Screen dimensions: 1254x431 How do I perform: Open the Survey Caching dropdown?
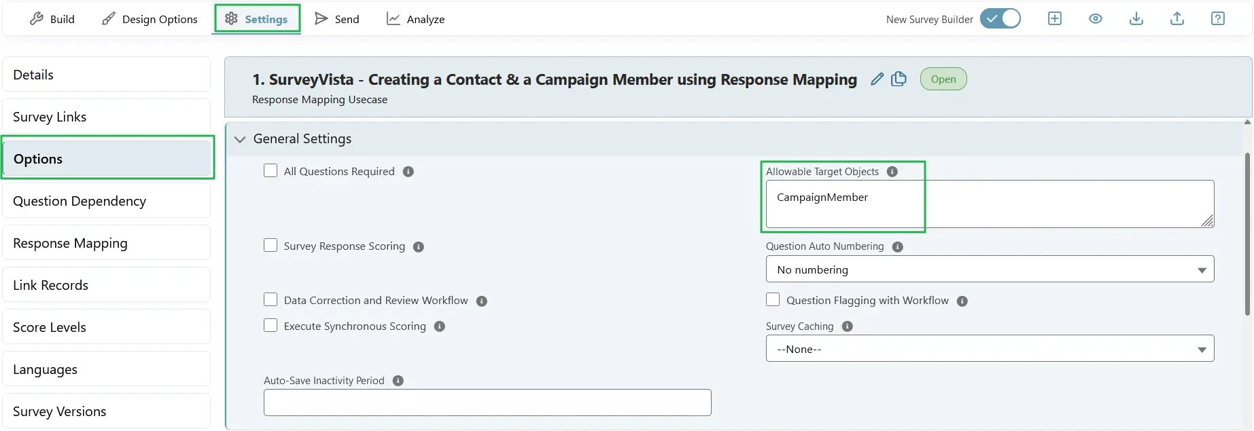(990, 348)
